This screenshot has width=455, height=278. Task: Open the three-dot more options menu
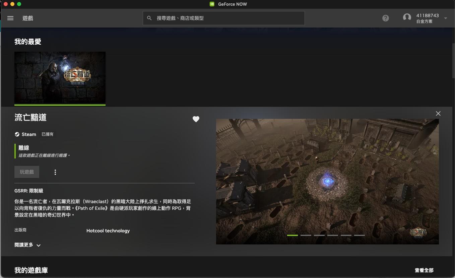point(55,172)
